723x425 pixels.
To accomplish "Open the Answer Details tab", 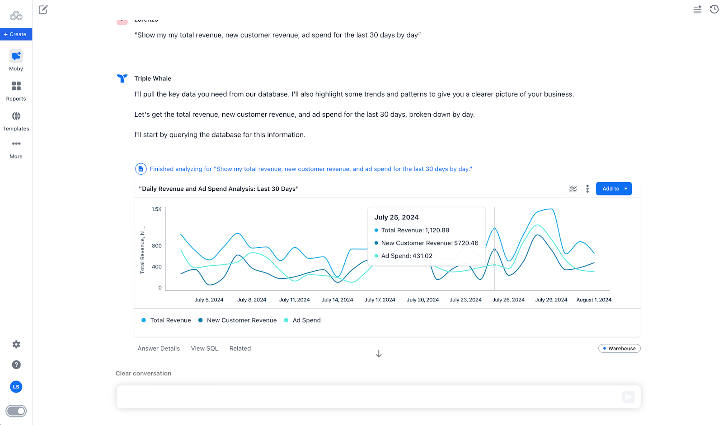I will pos(158,348).
